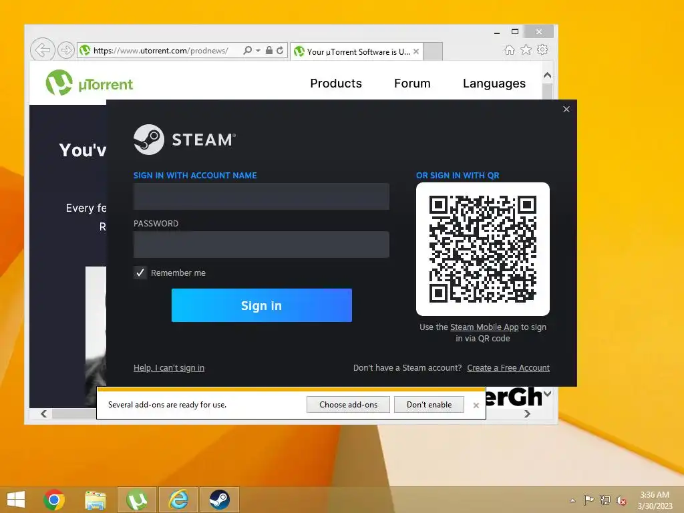Click the Steam password field
Viewport: 684px width, 513px height.
tap(261, 244)
